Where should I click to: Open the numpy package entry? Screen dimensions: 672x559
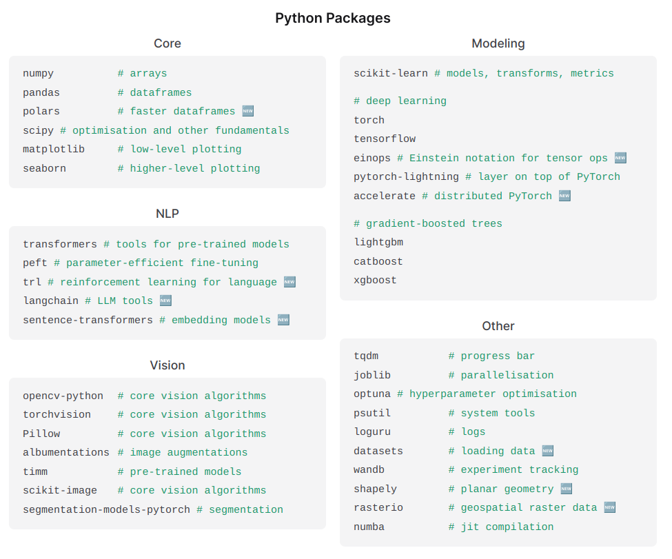(38, 73)
